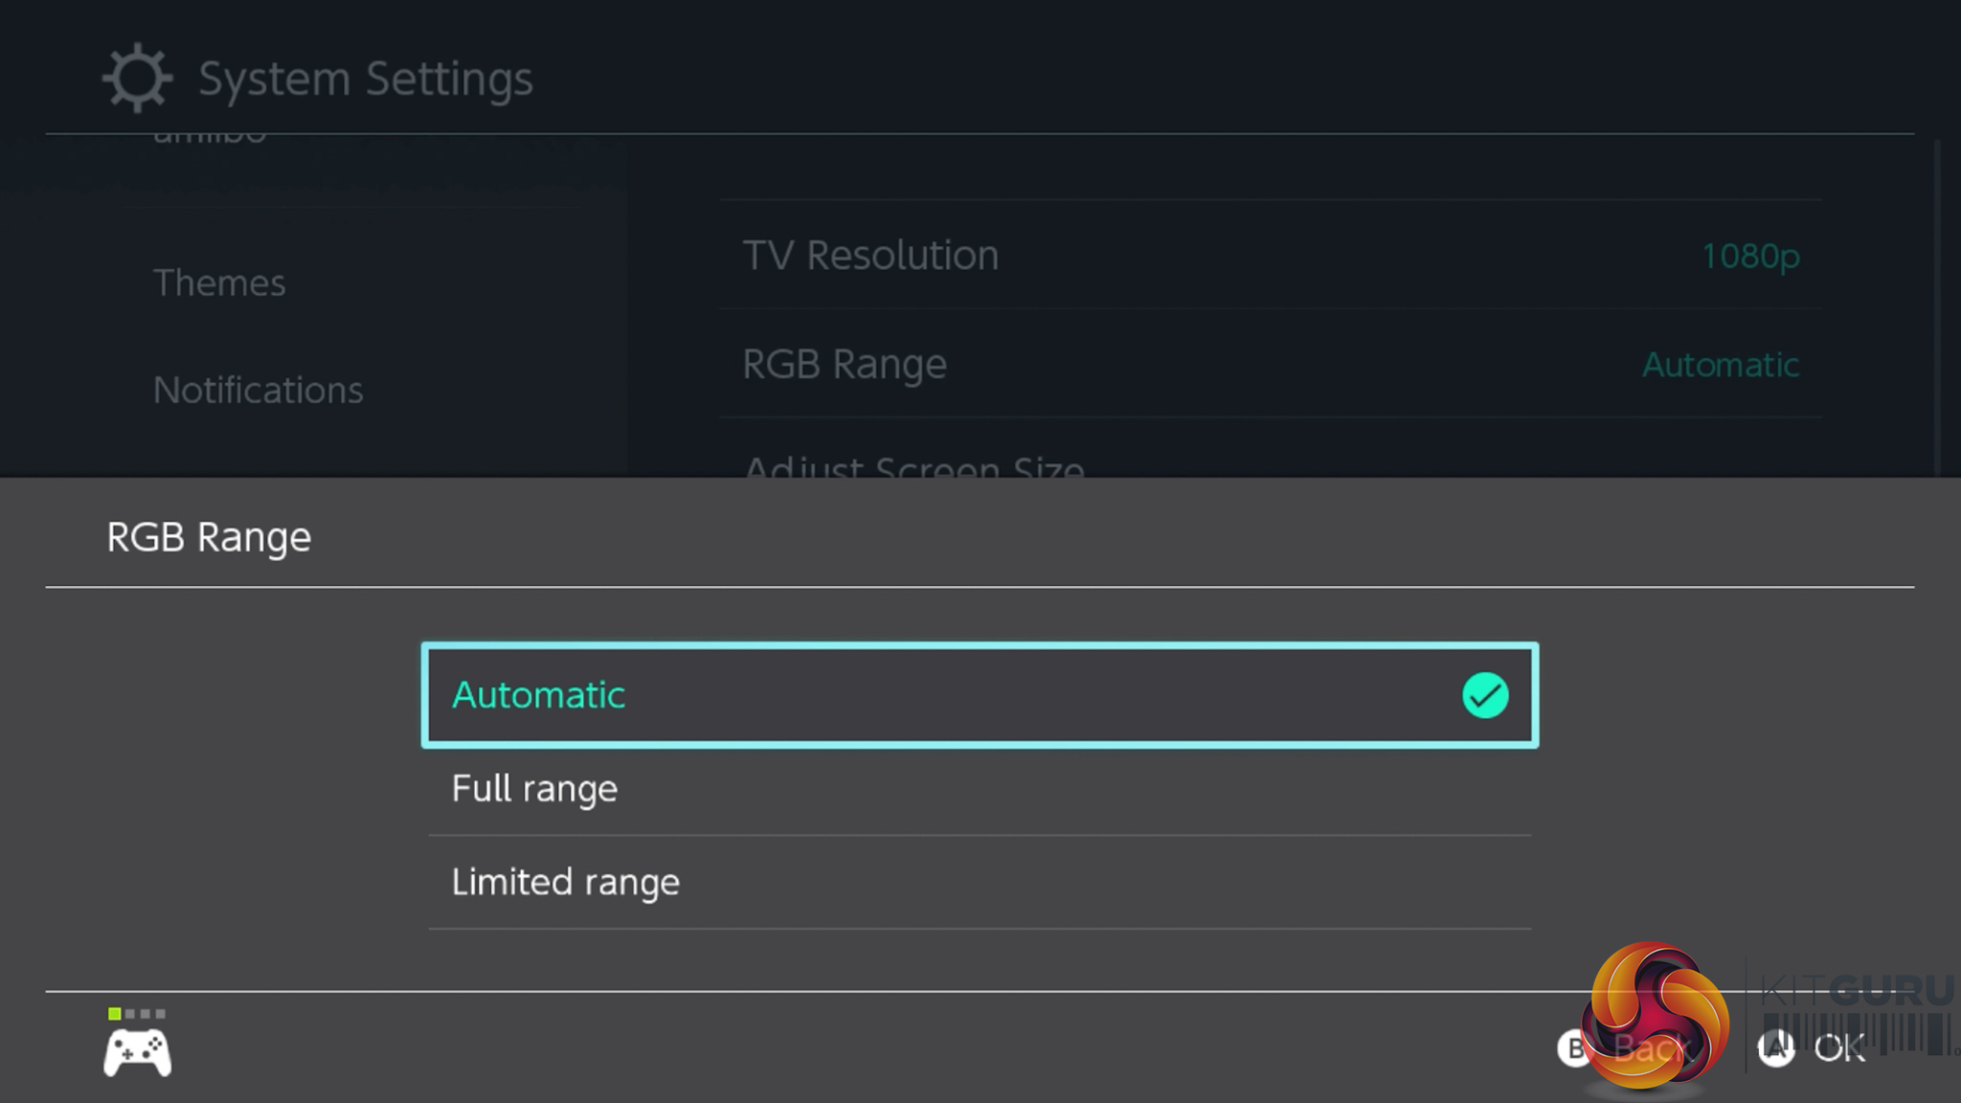Click the System Settings title text

point(365,79)
